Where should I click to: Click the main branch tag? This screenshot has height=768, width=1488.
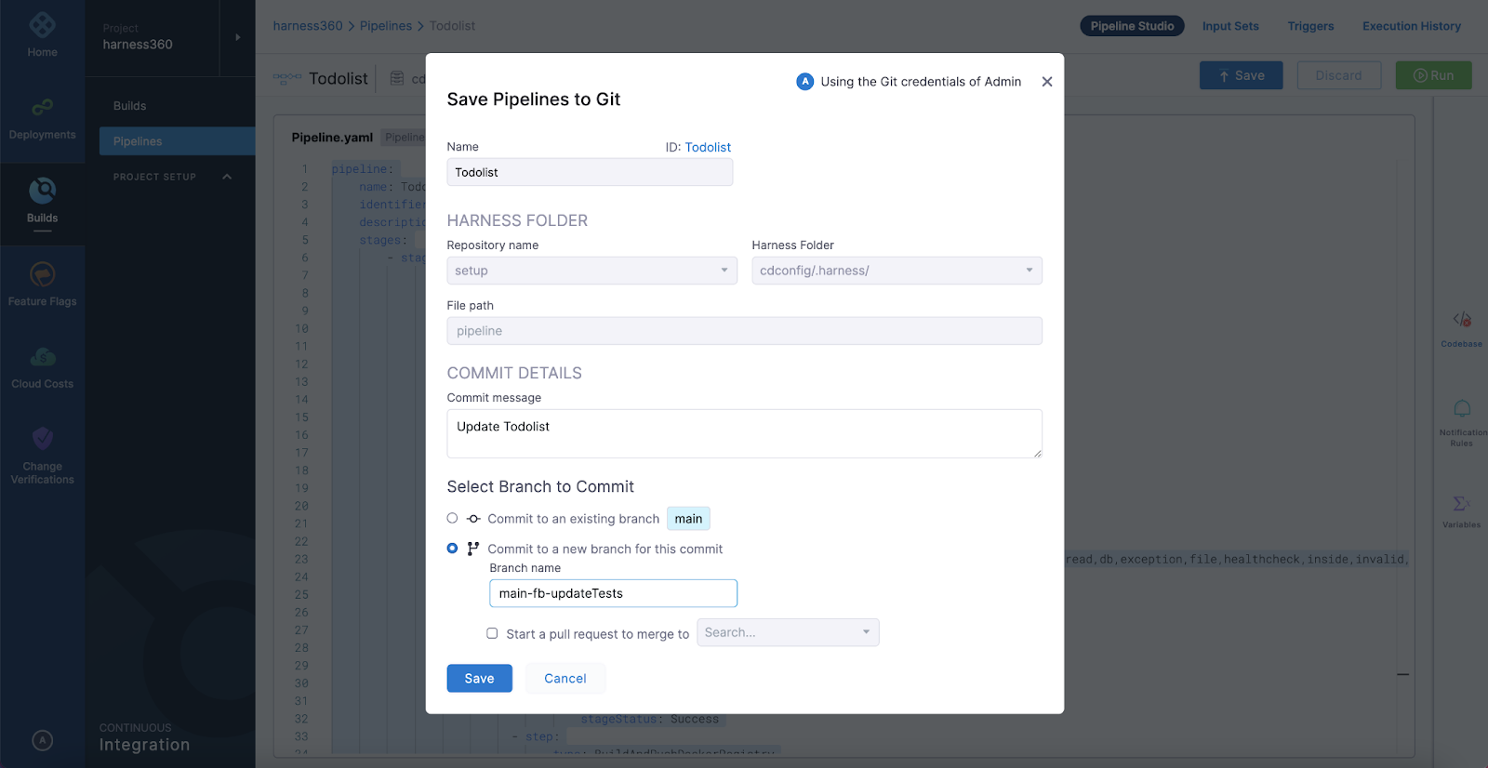pyautogui.click(x=688, y=519)
